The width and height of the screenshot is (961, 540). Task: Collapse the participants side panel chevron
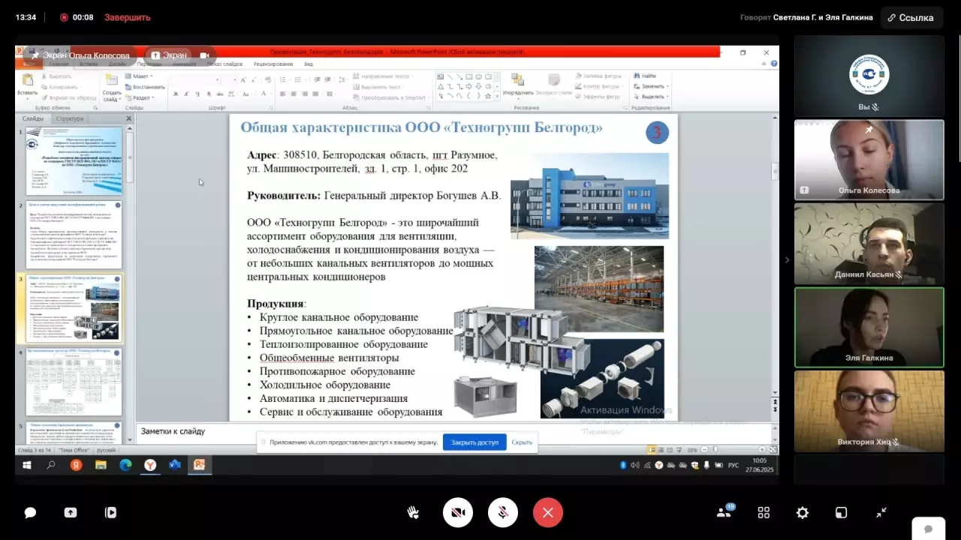pyautogui.click(x=787, y=260)
